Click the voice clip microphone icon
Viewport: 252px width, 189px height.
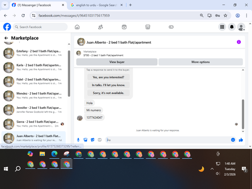[x=78, y=140]
